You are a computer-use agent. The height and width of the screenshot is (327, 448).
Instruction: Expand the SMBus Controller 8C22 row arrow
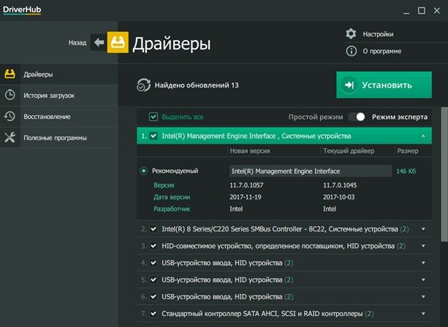pyautogui.click(x=423, y=229)
